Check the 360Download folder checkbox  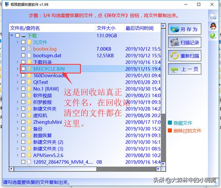click(x=23, y=75)
